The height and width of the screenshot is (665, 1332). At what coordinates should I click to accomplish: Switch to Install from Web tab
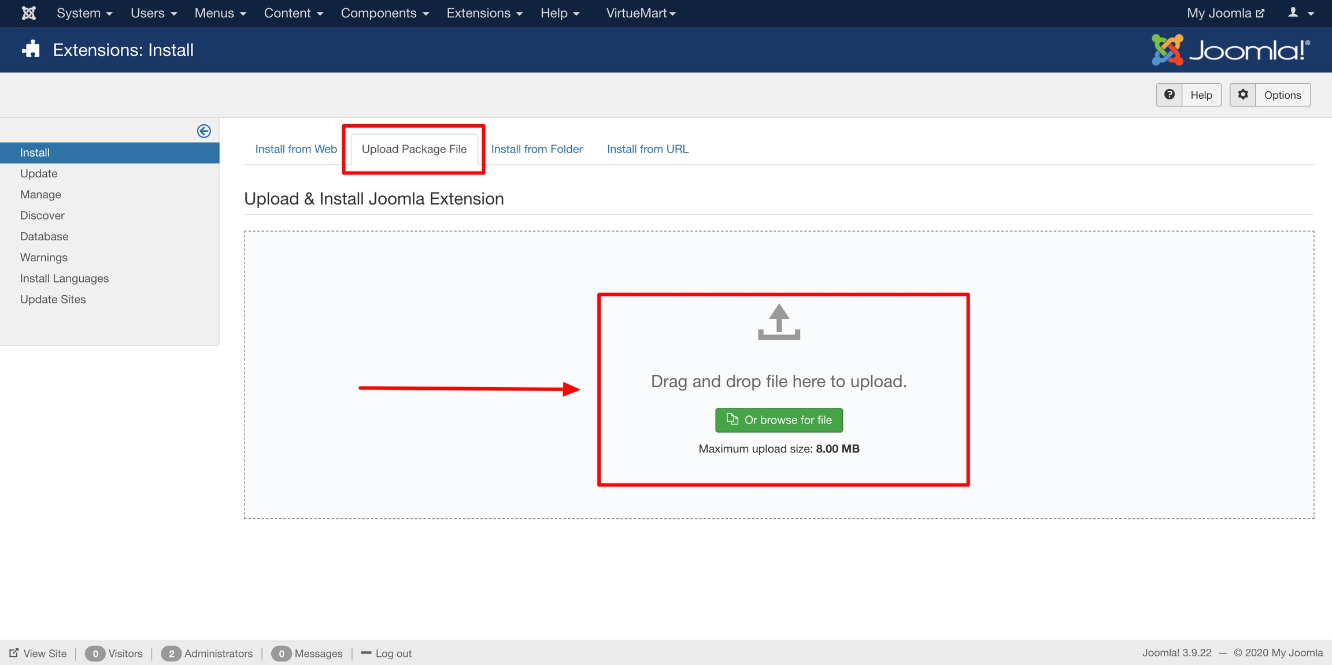click(296, 149)
